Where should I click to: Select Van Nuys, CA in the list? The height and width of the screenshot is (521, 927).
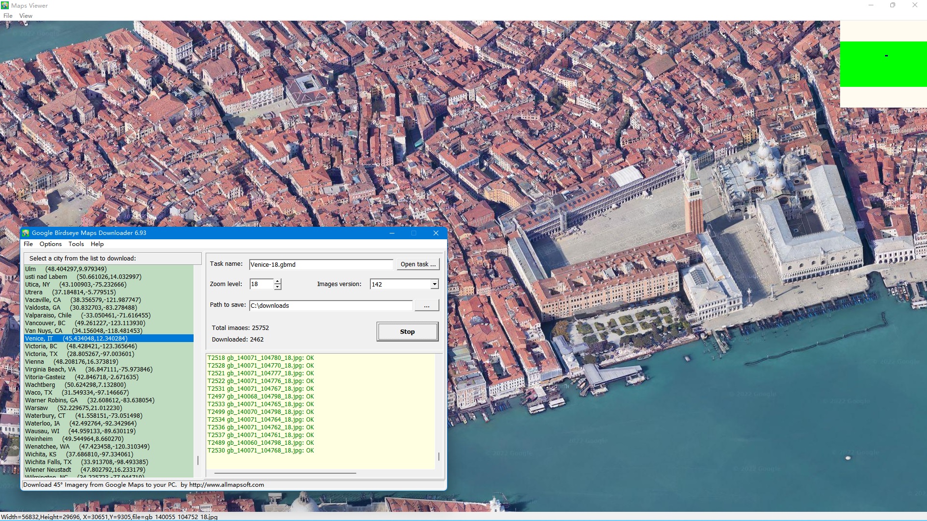click(109, 331)
